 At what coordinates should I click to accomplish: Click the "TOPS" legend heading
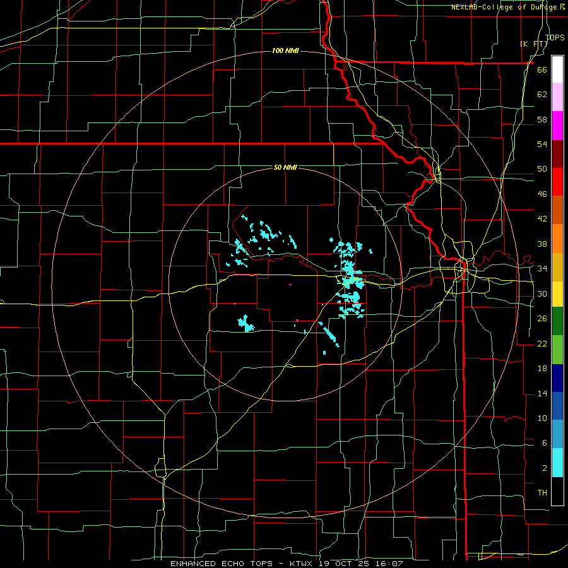pyautogui.click(x=555, y=38)
